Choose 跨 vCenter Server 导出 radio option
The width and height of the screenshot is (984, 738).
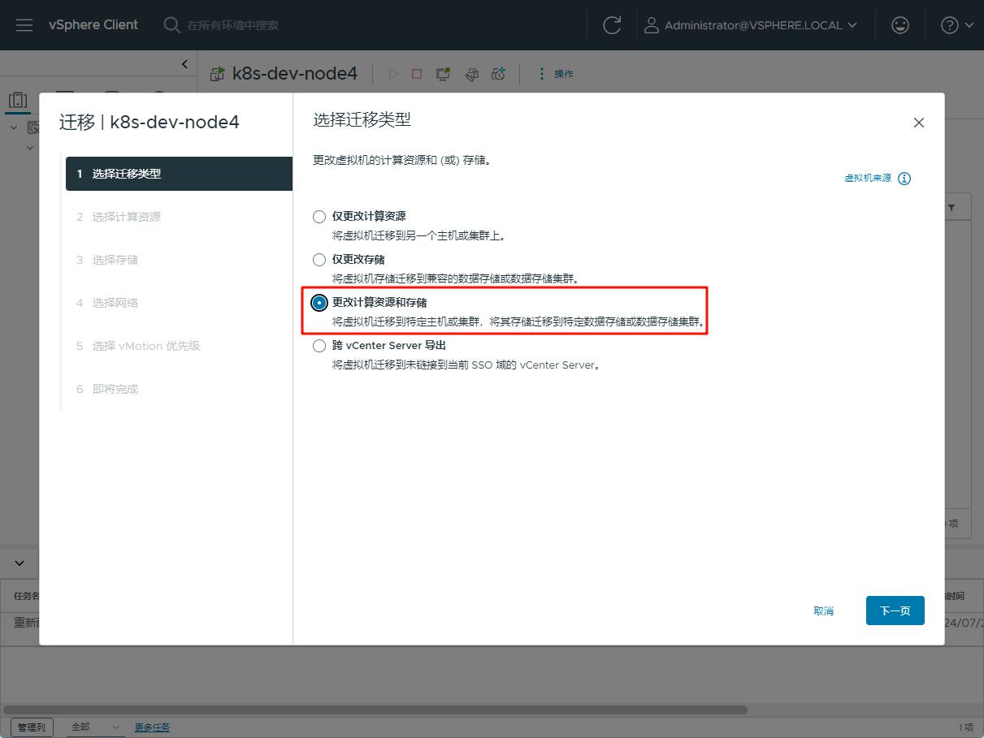pyautogui.click(x=319, y=346)
